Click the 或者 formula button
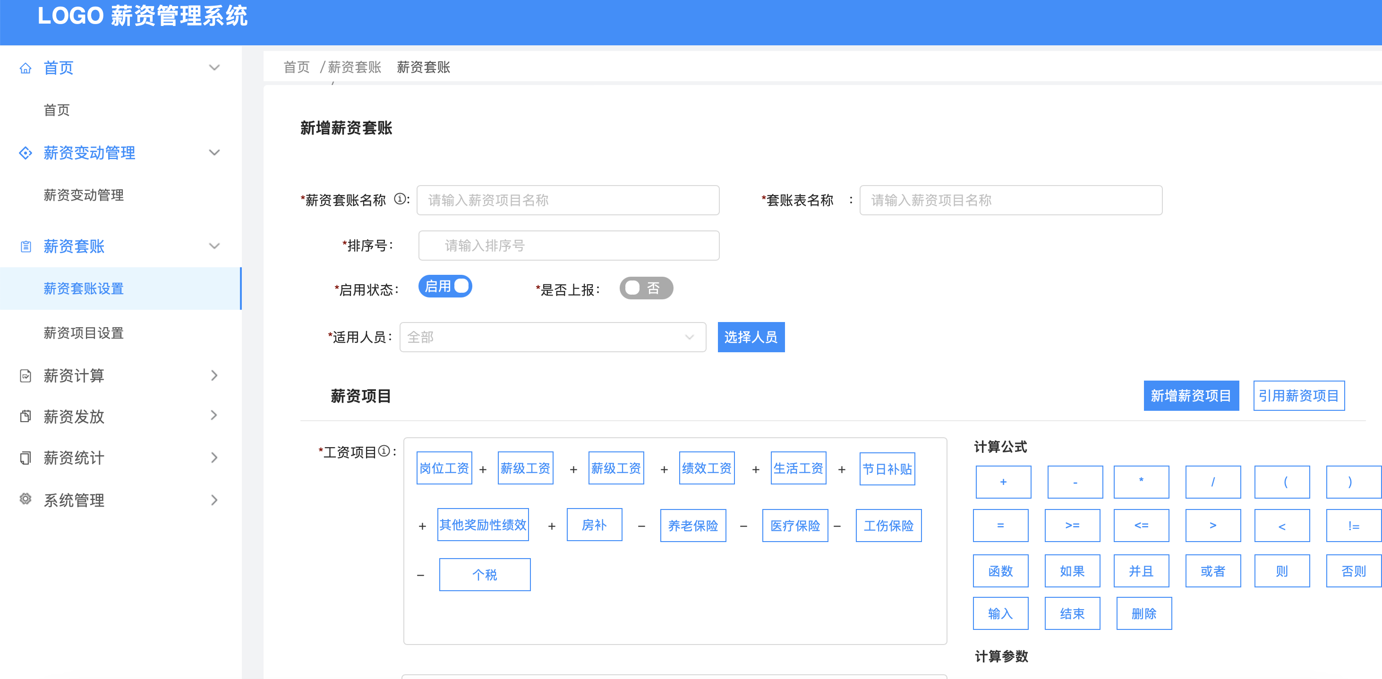1382x679 pixels. 1213,571
